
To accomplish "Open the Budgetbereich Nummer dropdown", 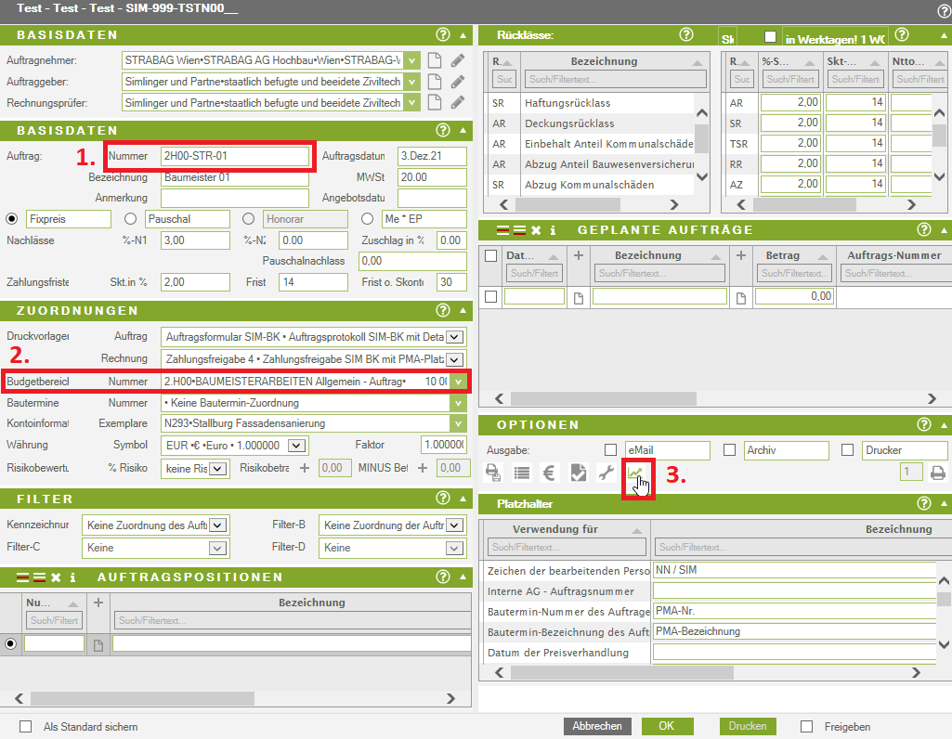I will tap(458, 382).
